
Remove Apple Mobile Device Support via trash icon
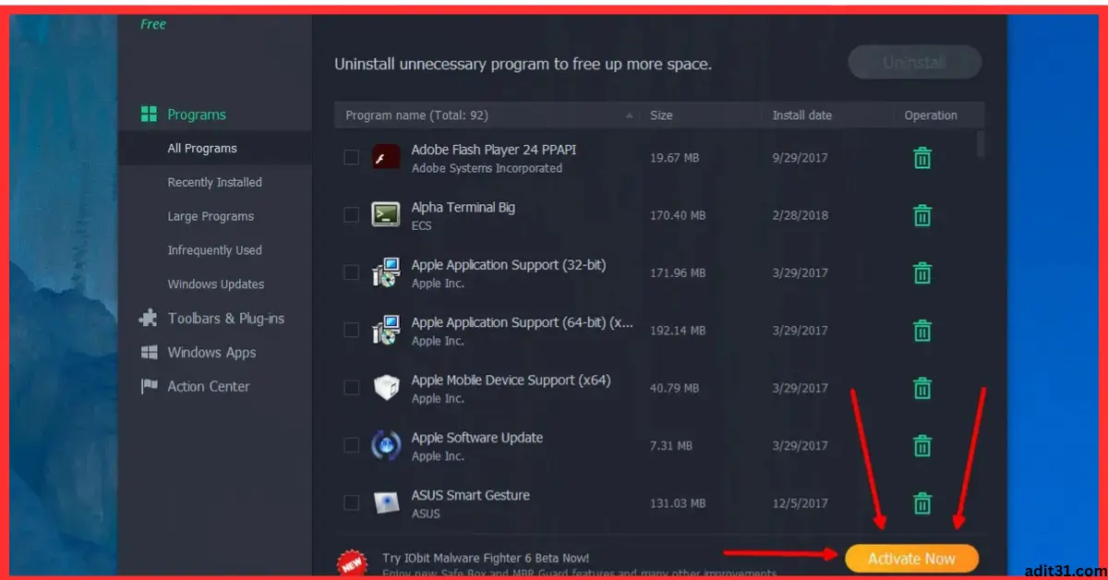pos(921,388)
